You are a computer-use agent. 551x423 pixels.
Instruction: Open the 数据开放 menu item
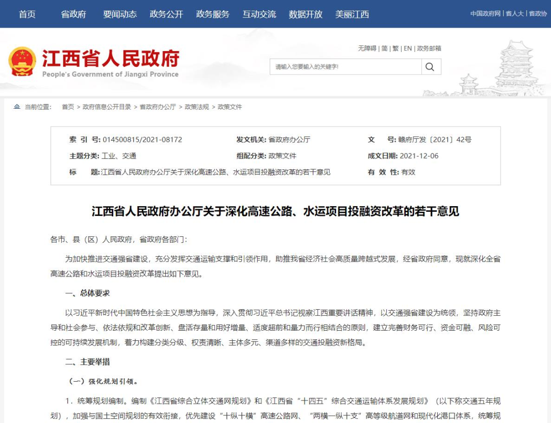[x=306, y=14]
